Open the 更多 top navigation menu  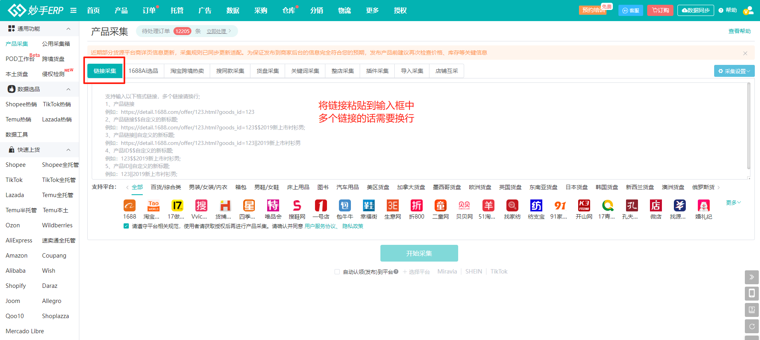372,10
